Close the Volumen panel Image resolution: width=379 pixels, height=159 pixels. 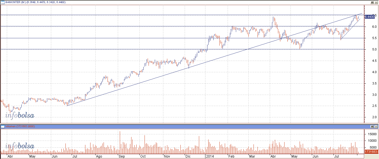click(x=376, y=126)
